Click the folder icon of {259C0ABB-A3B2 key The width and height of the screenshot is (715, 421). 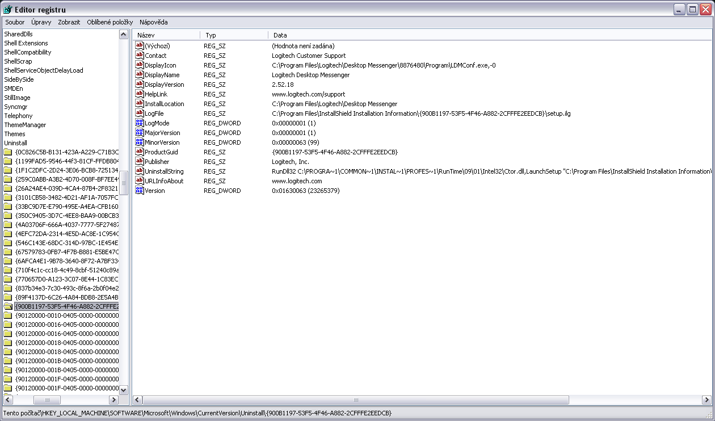point(8,179)
